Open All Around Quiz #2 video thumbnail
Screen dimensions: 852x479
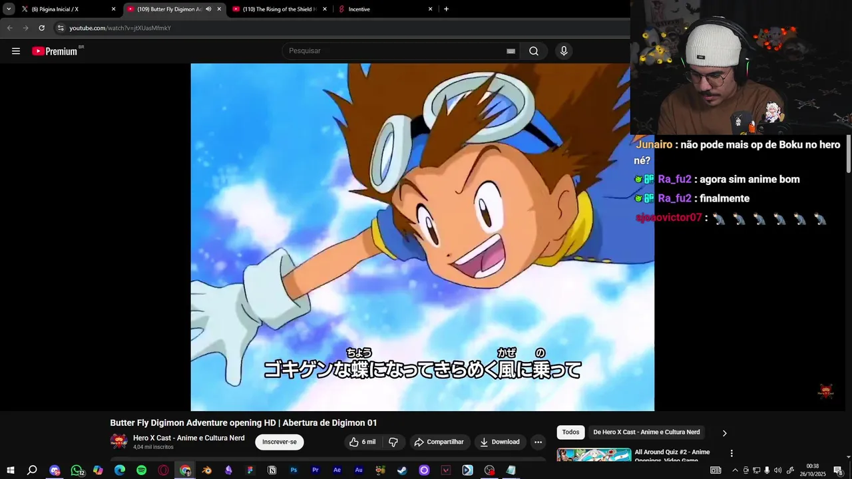(594, 455)
